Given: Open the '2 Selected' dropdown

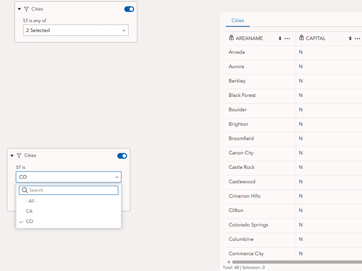Looking at the screenshot, I should [x=76, y=30].
